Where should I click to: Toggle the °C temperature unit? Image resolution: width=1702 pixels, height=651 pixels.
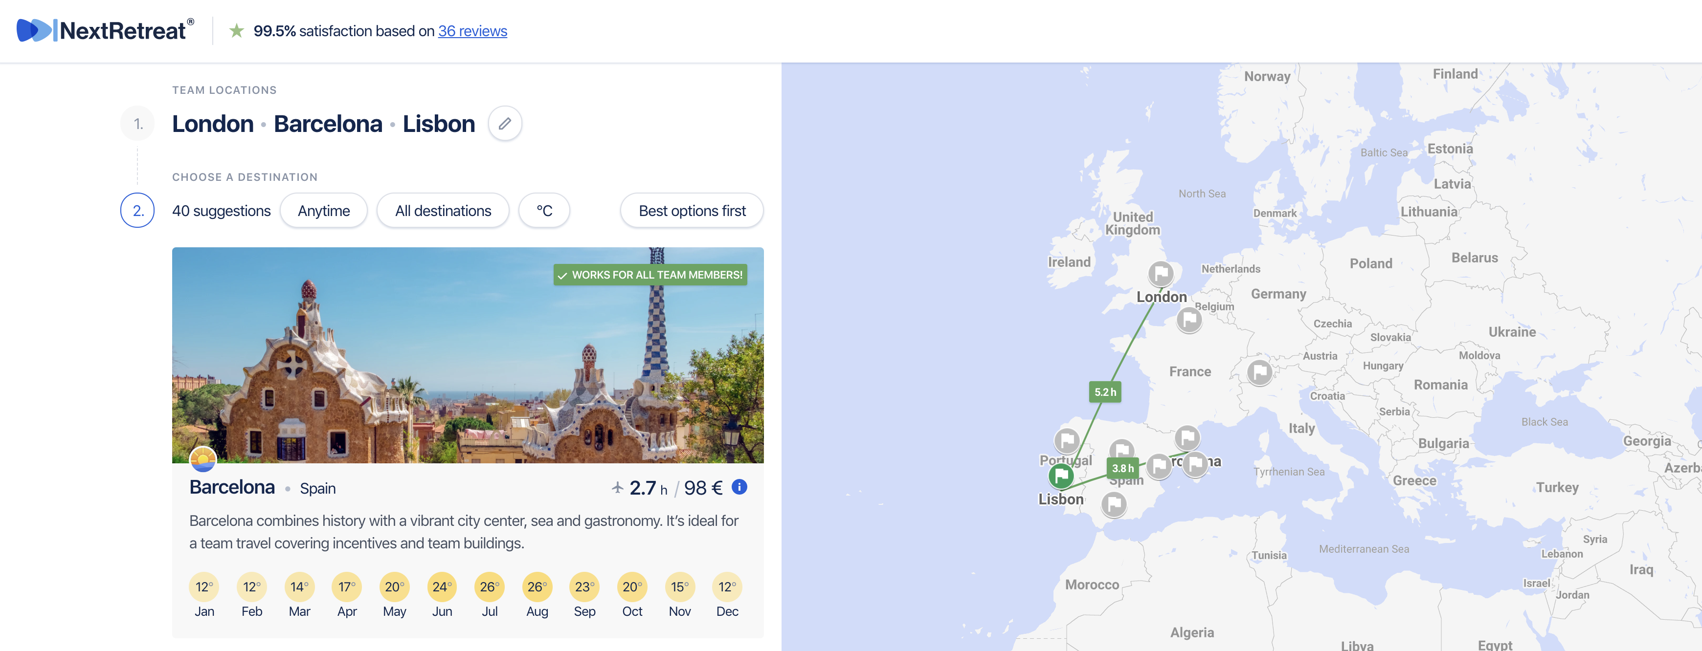(x=544, y=210)
